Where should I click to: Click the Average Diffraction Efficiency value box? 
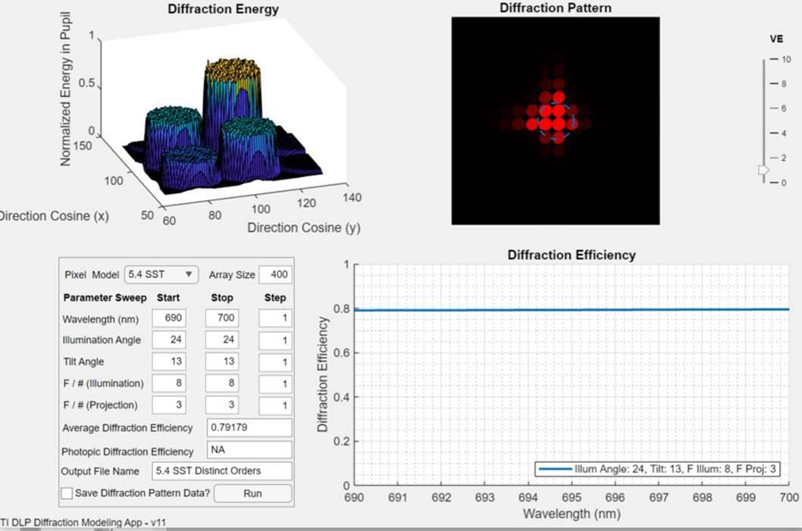click(249, 428)
